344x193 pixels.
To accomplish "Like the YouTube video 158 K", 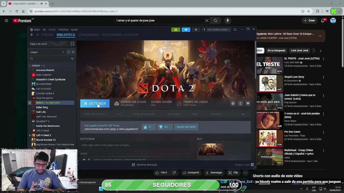I will tap(161, 173).
